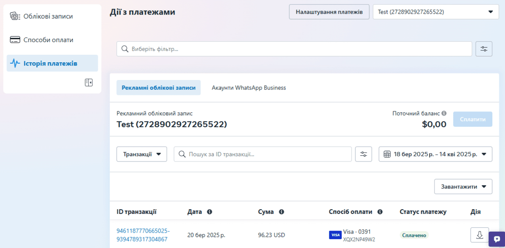Click the 20 бер 2025 р. date cell

(x=206, y=235)
